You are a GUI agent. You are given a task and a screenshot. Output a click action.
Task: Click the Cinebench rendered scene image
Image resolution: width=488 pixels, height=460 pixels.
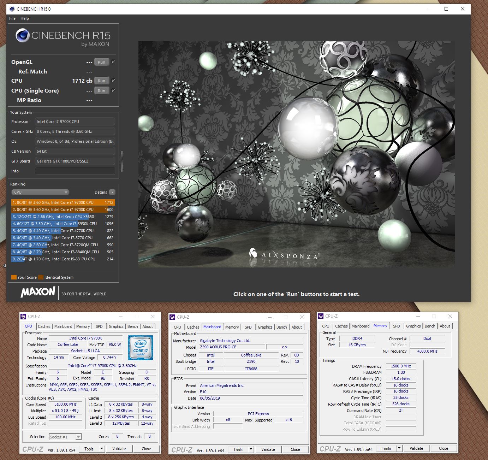296,154
